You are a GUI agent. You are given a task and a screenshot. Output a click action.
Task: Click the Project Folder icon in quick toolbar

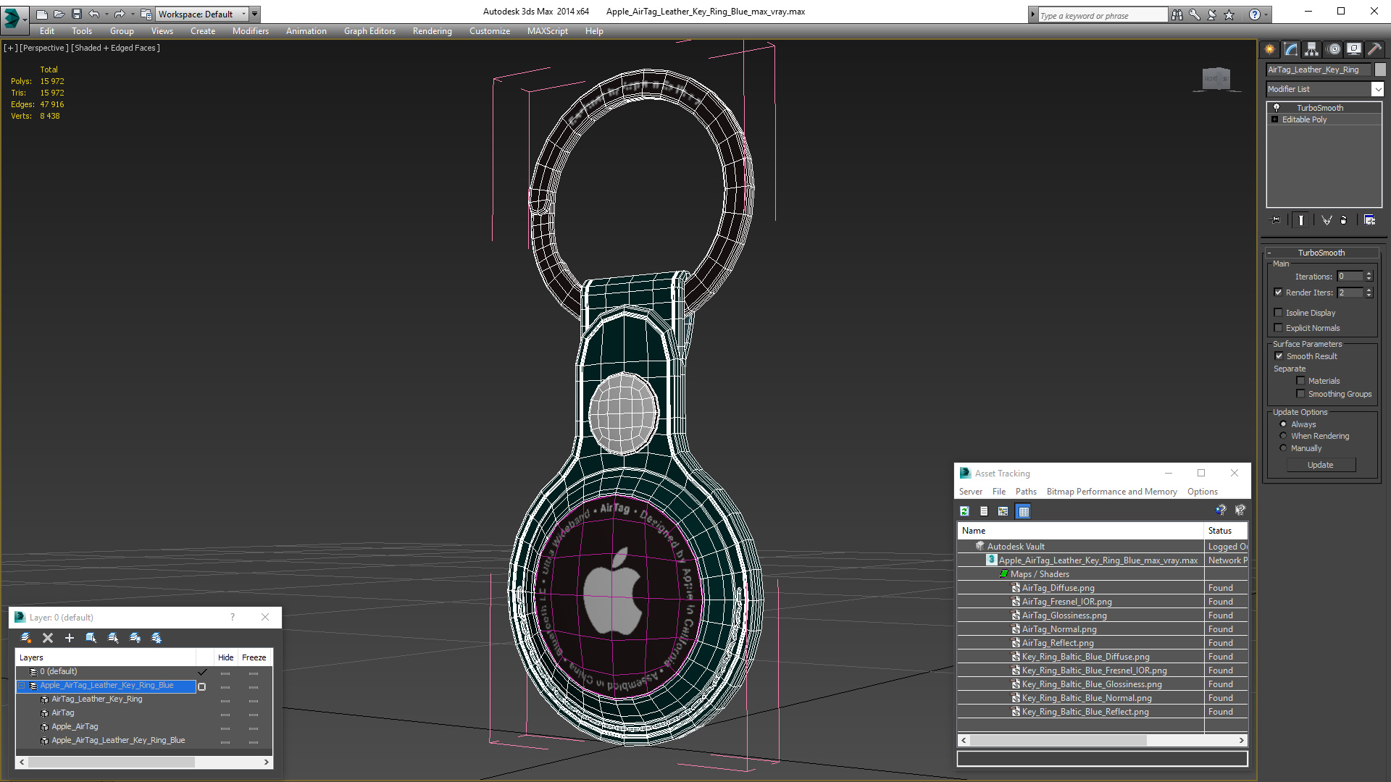[x=146, y=14]
